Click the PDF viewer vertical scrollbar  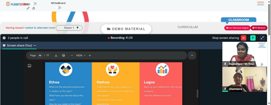pos(198,93)
